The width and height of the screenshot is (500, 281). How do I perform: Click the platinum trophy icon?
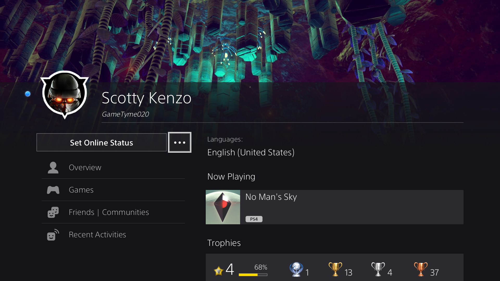tap(296, 269)
